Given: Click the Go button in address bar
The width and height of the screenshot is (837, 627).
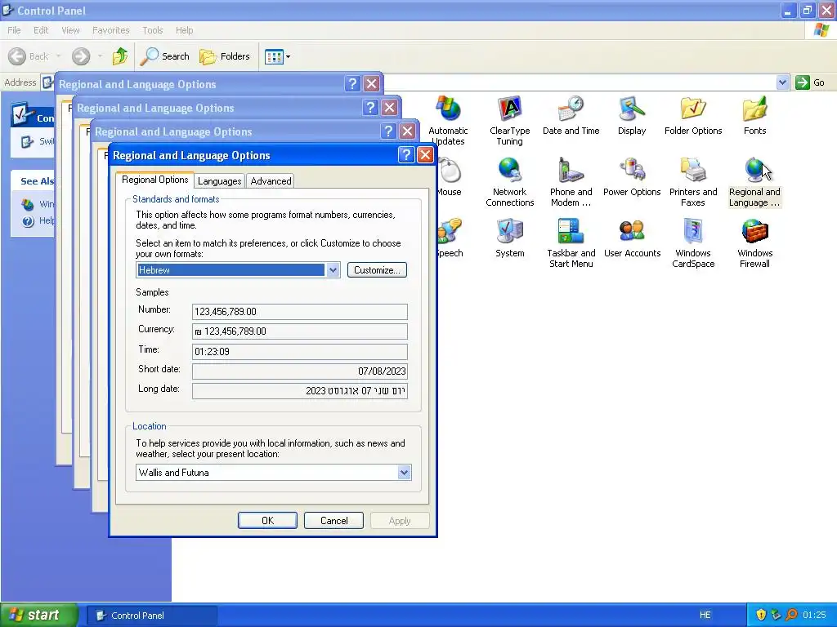Looking at the screenshot, I should [x=810, y=82].
